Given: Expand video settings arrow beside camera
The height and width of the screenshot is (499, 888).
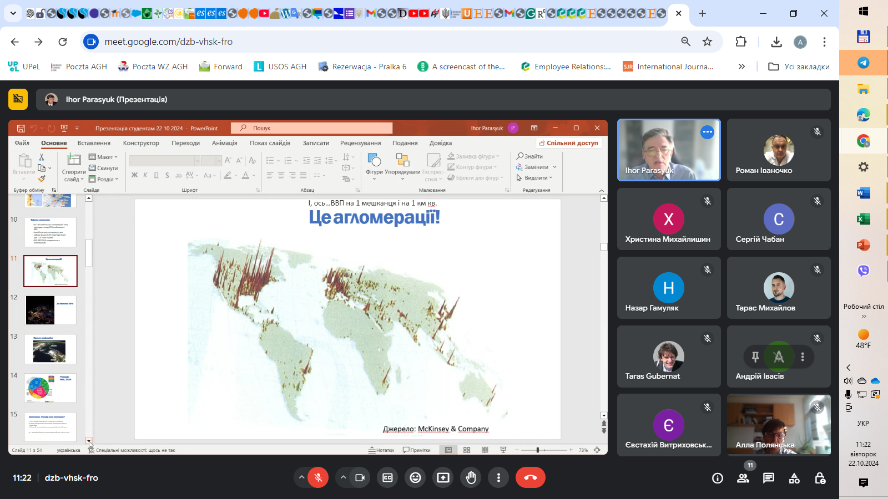Looking at the screenshot, I should click(343, 477).
